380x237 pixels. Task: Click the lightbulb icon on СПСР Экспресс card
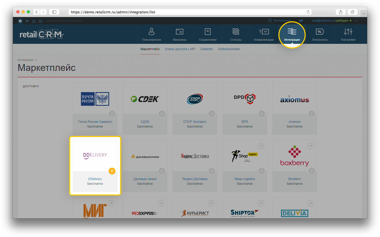212,114
